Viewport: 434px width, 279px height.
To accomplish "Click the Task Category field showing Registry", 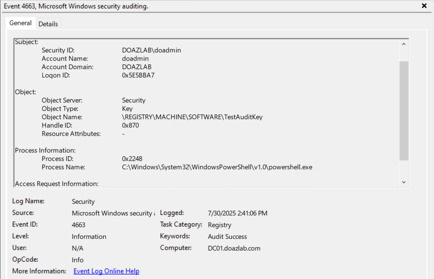I will (x=219, y=225).
